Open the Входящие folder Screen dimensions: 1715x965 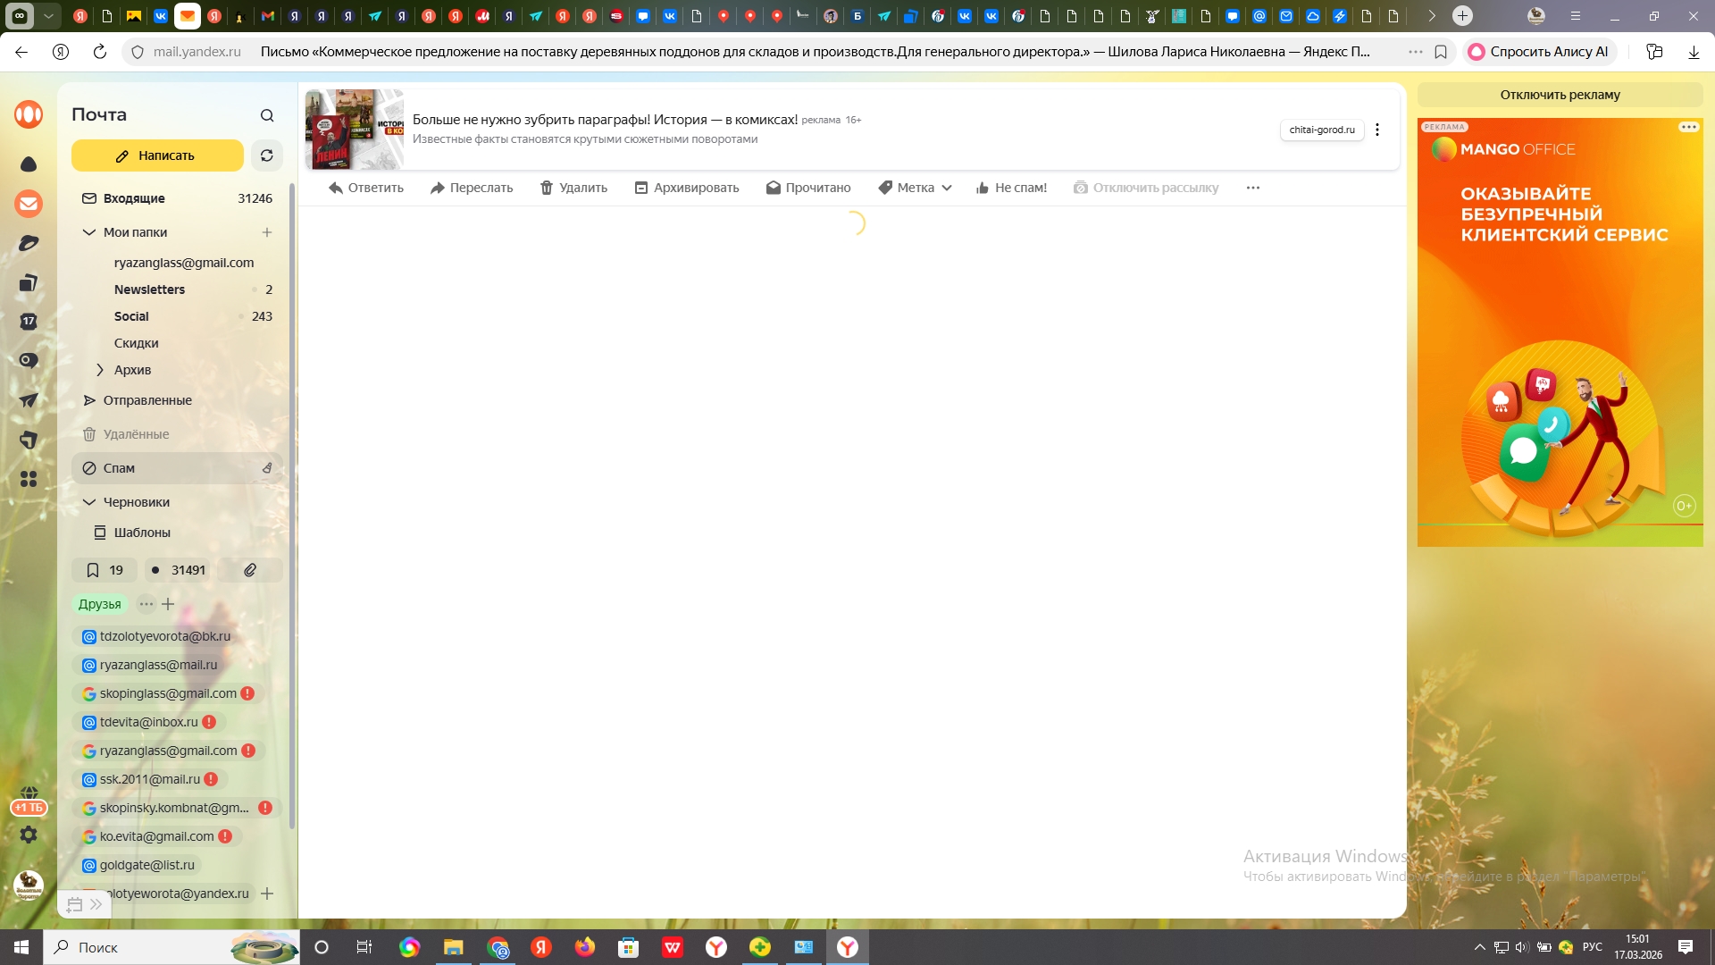(x=134, y=198)
